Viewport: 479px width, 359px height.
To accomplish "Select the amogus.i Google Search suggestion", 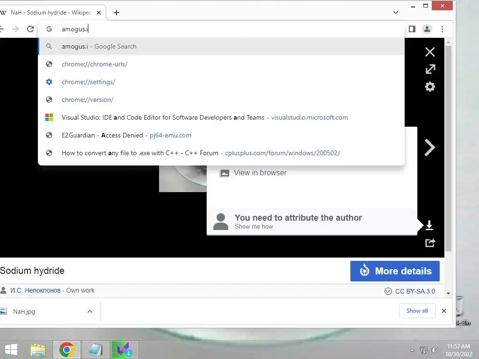I will point(221,46).
